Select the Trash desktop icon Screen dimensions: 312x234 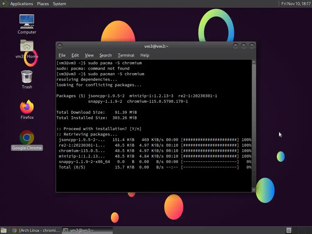[27, 80]
